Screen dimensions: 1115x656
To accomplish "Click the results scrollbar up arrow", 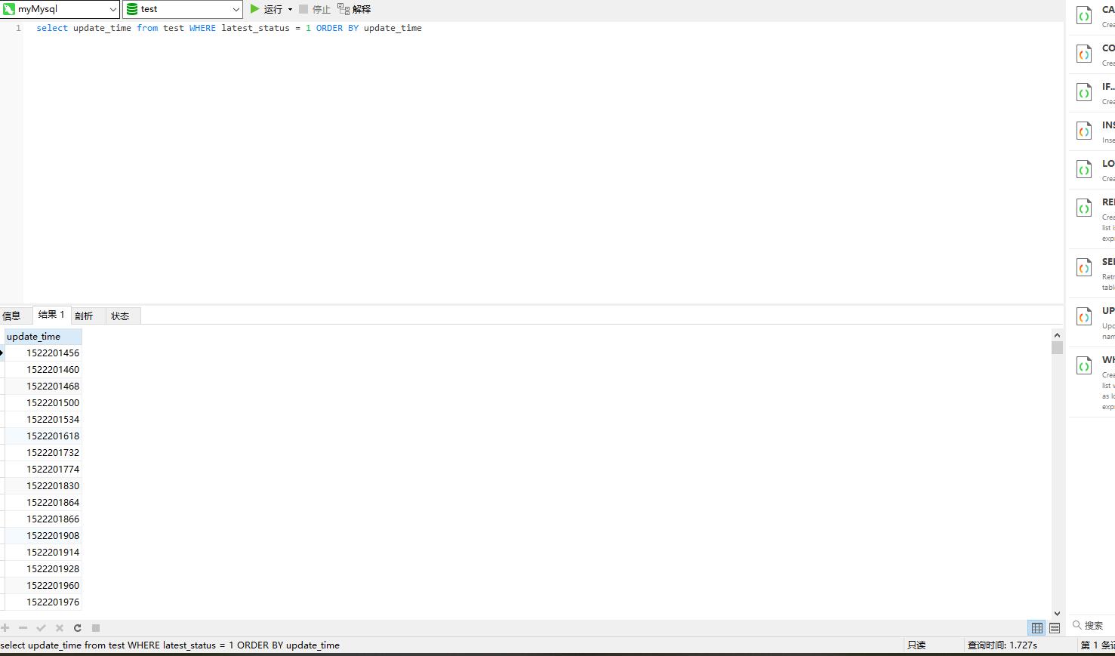I will (x=1057, y=334).
